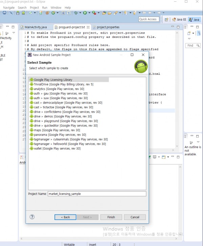Viewport: 203px width, 246px height.
Task: Click the New Java Package toolbar icon
Action: point(47,13)
